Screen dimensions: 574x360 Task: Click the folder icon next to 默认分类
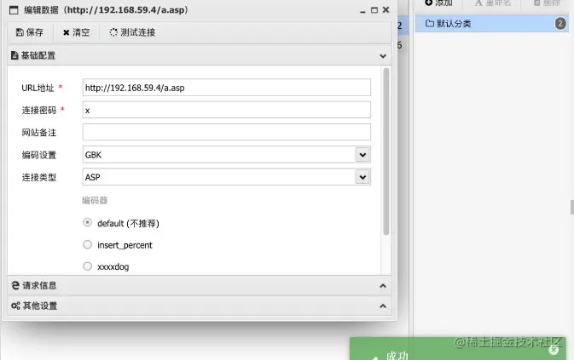430,23
